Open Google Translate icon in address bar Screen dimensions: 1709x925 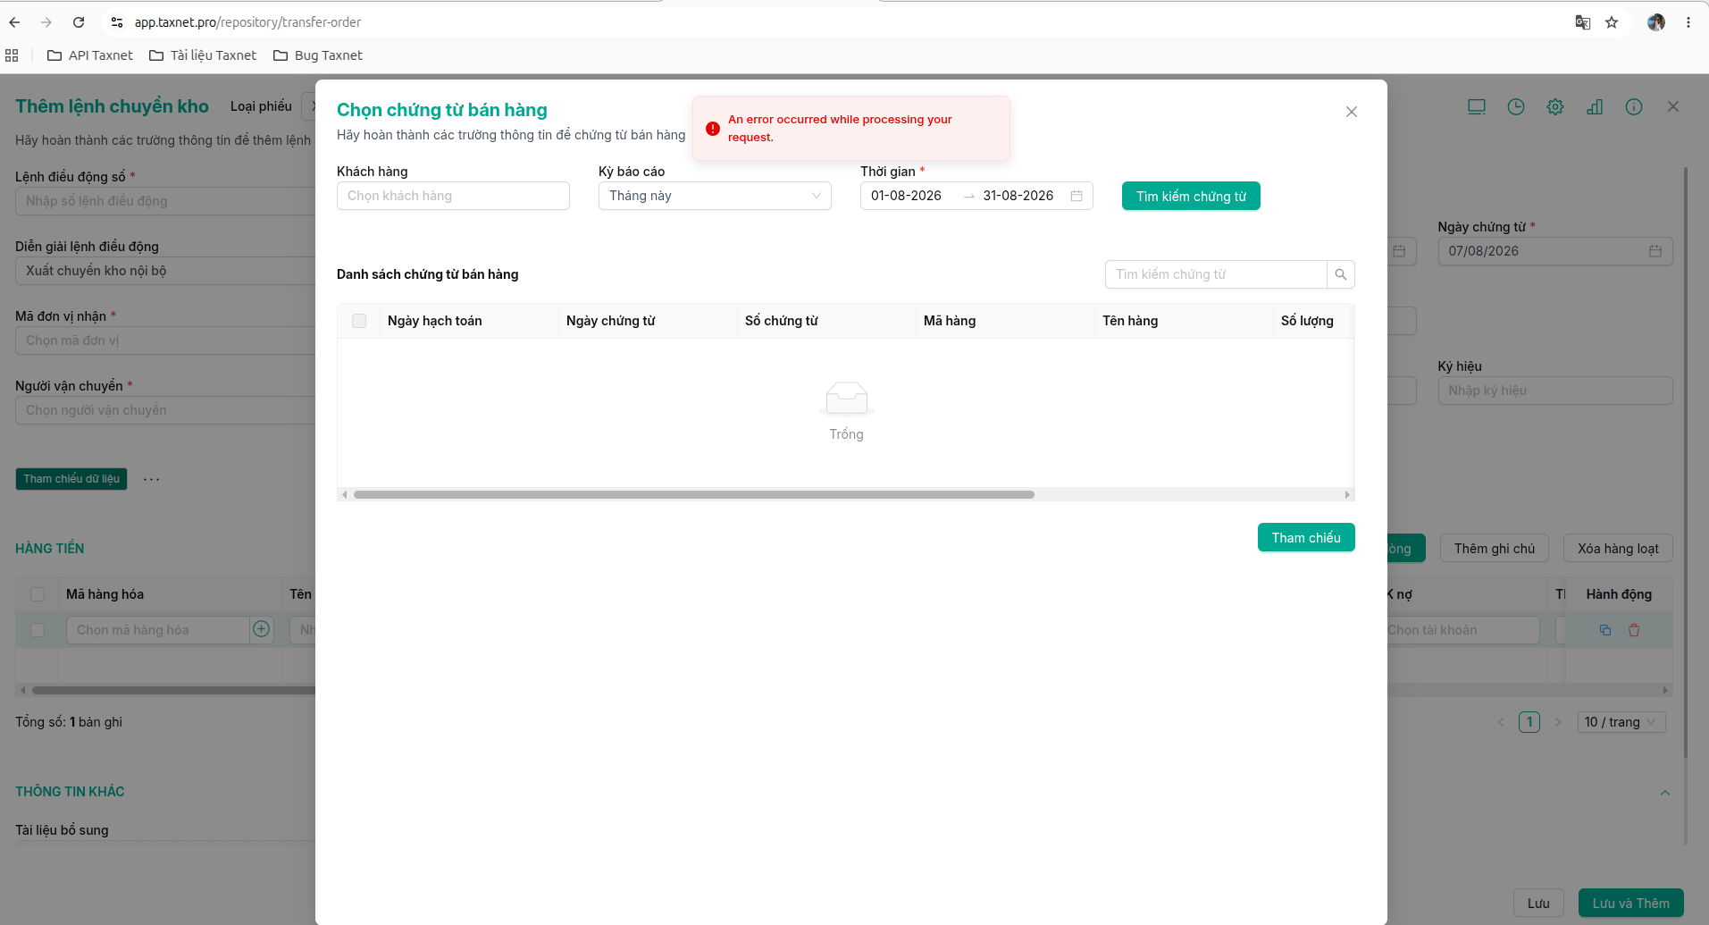1582,22
